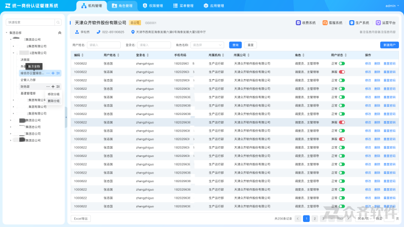
Task: Toggle user status switch in first table row
Action: point(342,64)
